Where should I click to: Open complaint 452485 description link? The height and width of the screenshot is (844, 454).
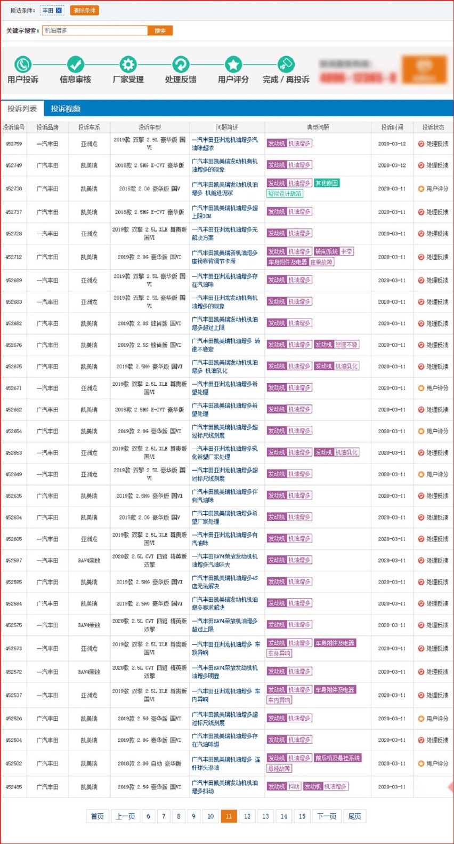[x=224, y=787]
